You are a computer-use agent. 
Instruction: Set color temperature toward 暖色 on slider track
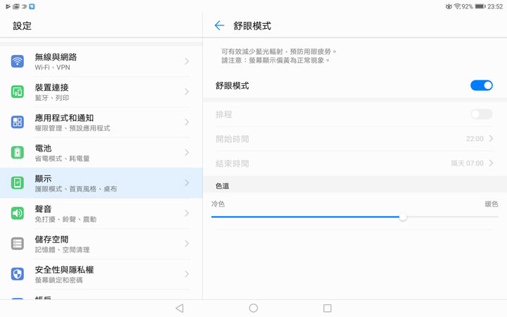pos(453,217)
